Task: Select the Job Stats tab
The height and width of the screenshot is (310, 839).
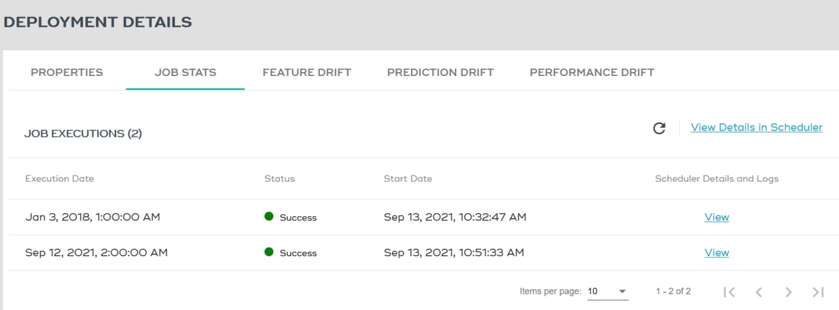Action: (x=185, y=72)
